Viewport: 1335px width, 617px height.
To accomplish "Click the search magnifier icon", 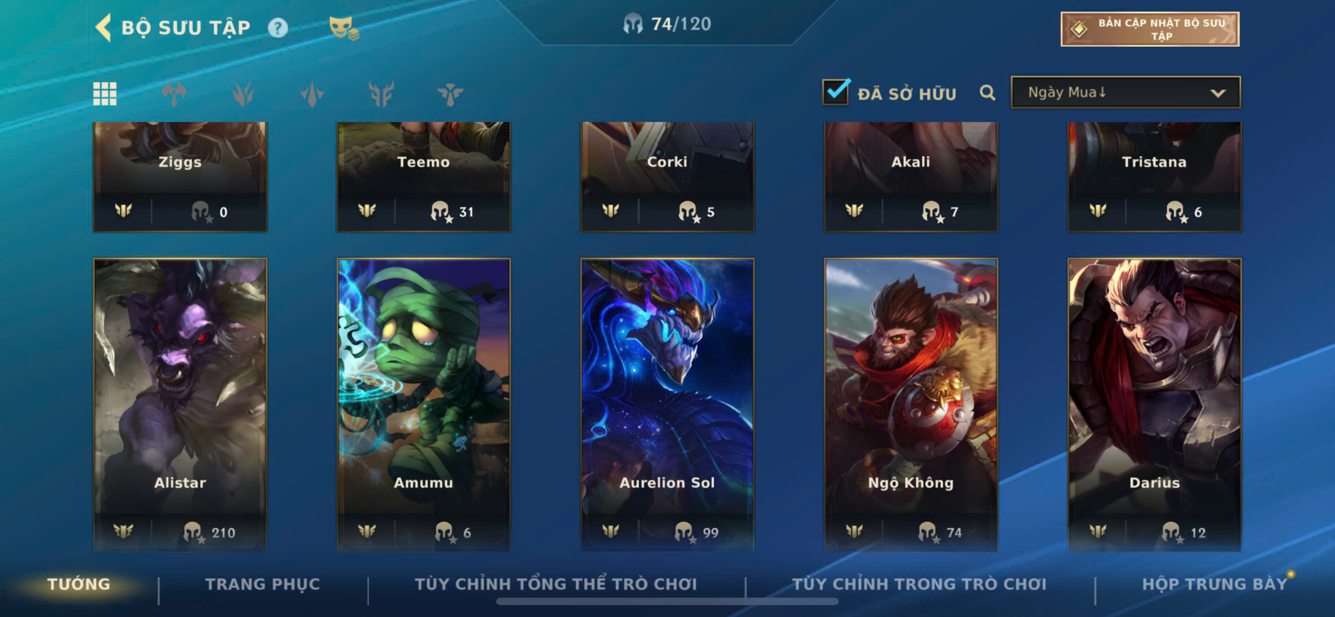I will click(987, 93).
